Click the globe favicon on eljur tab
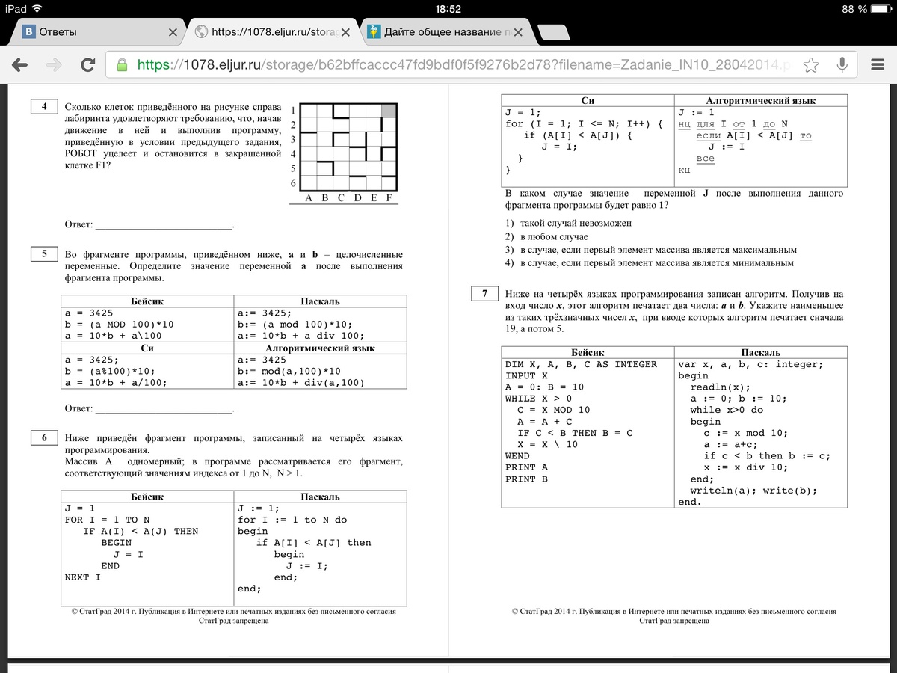This screenshot has height=673, width=897. (200, 32)
